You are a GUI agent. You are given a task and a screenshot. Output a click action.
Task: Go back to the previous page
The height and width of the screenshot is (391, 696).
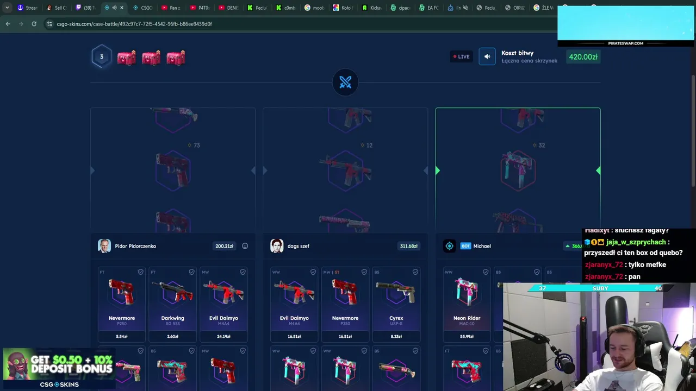(8, 24)
